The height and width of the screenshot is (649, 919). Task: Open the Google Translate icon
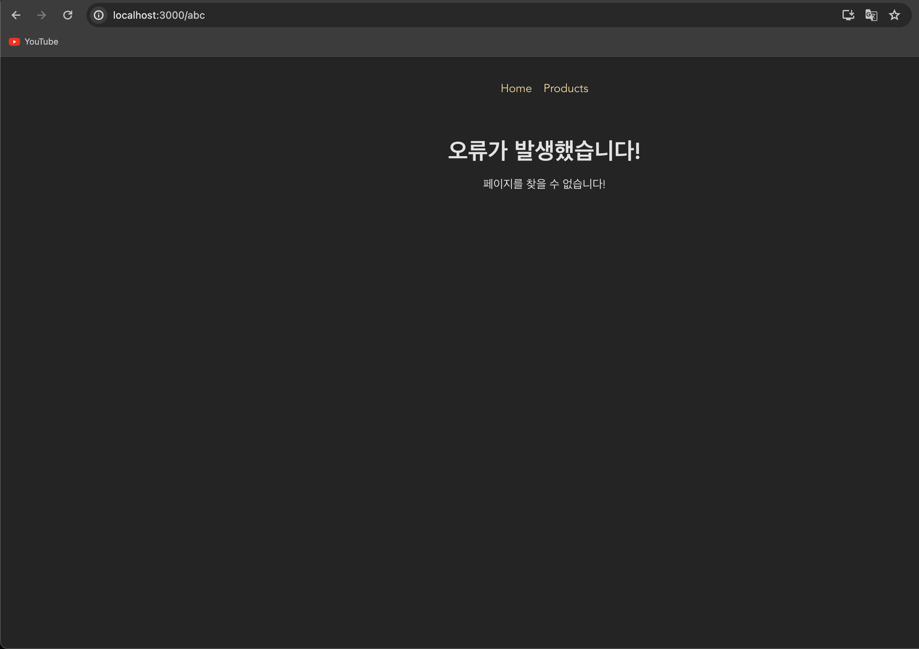(x=871, y=15)
